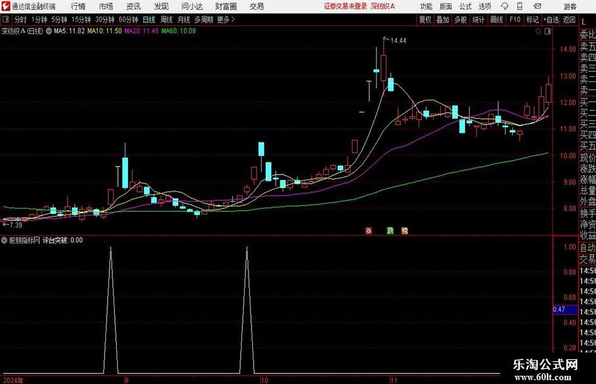Click the MA60: 10.09 label

tap(178, 31)
